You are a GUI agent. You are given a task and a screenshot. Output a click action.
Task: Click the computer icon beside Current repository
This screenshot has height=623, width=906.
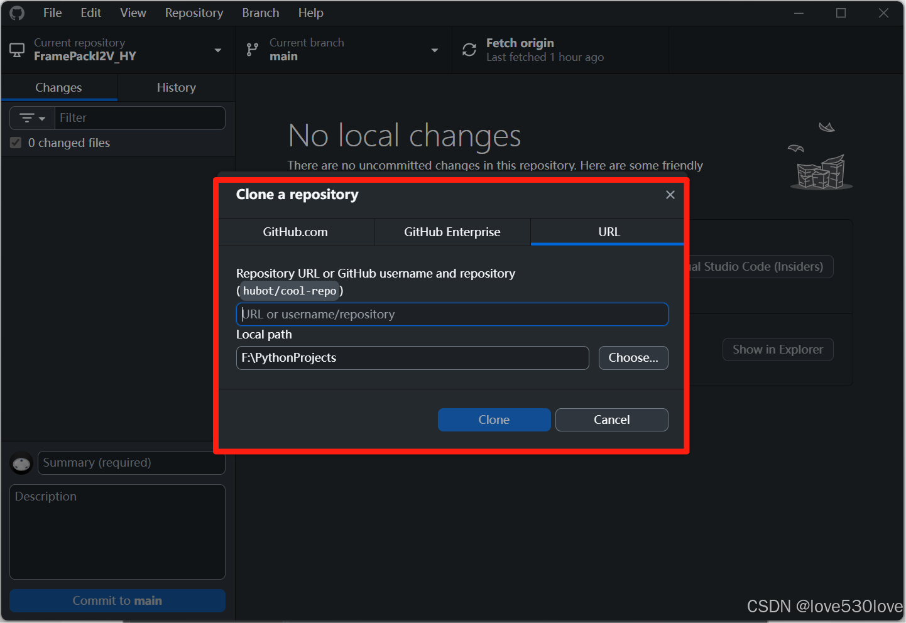(18, 50)
